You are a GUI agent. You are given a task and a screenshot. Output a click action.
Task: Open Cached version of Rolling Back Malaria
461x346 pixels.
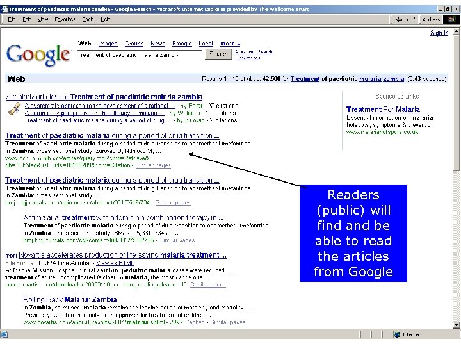click(195, 322)
